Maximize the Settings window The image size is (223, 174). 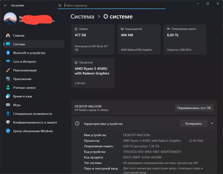pyautogui.click(x=208, y=3)
